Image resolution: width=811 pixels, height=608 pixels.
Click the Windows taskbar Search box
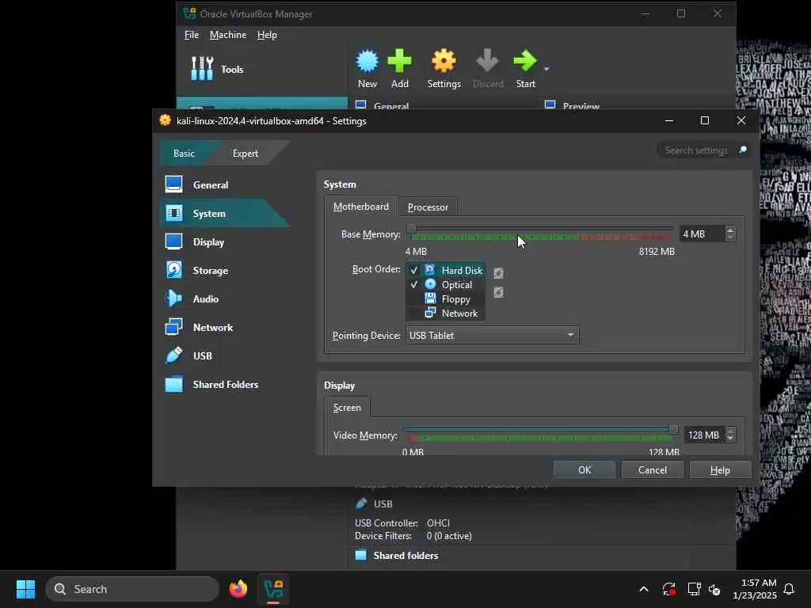pos(132,589)
